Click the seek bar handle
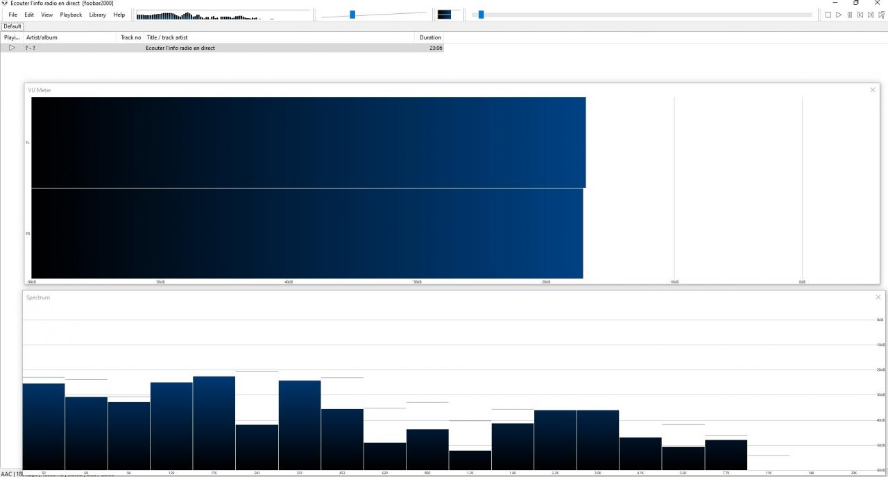 tap(481, 15)
